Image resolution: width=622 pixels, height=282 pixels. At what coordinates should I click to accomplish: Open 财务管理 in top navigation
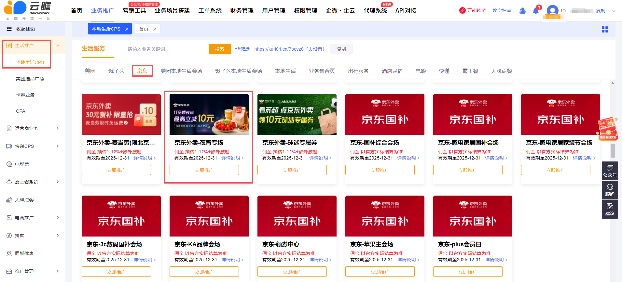(x=242, y=11)
